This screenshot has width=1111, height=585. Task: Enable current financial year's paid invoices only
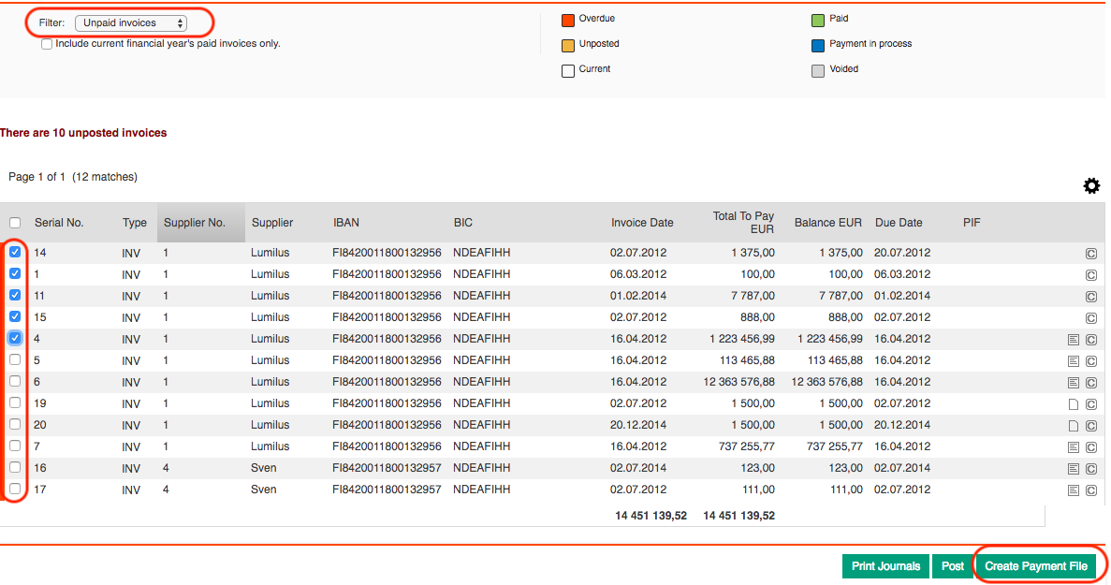tap(47, 44)
